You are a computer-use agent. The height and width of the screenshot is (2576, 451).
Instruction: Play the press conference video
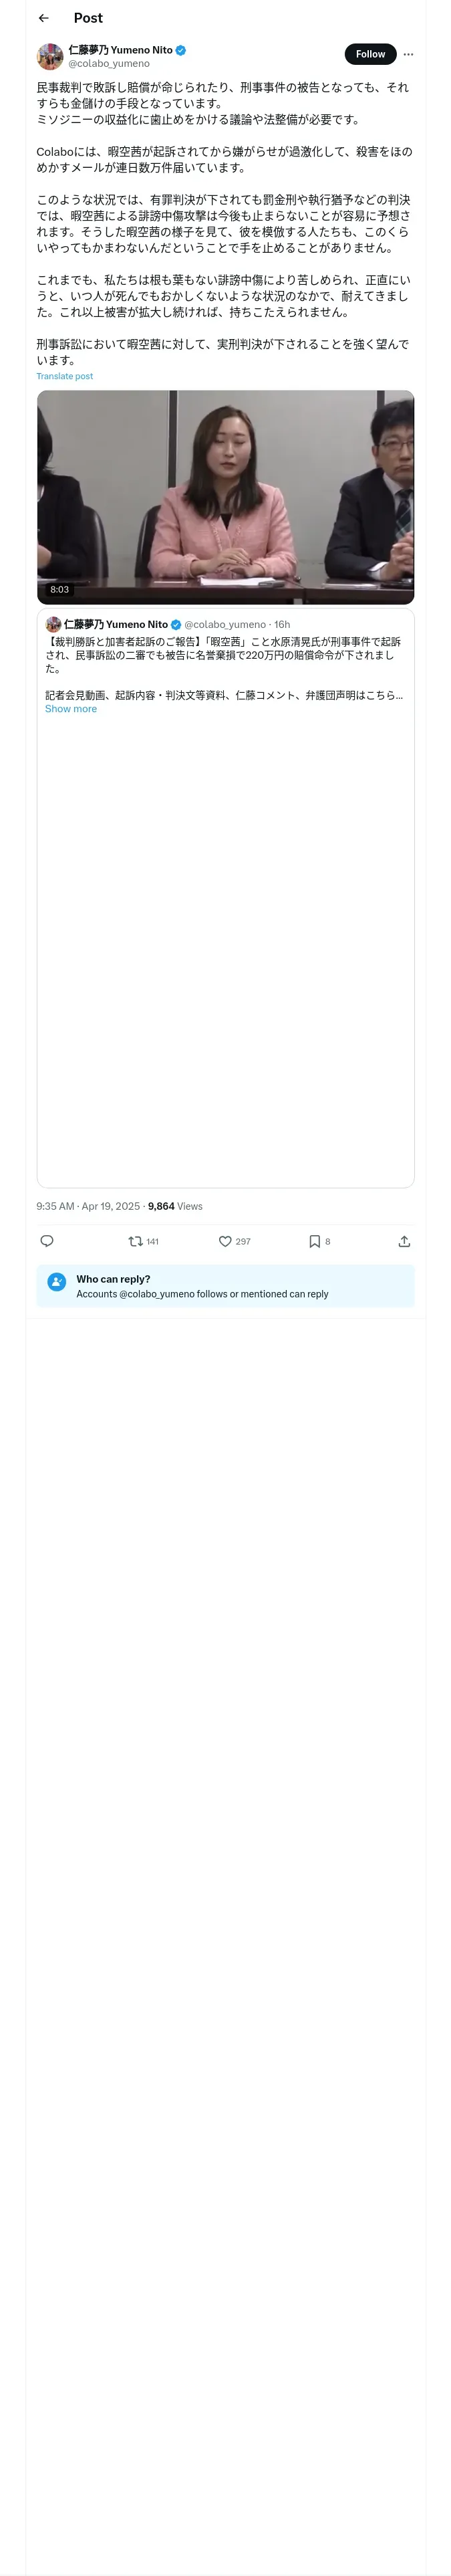[x=225, y=497]
